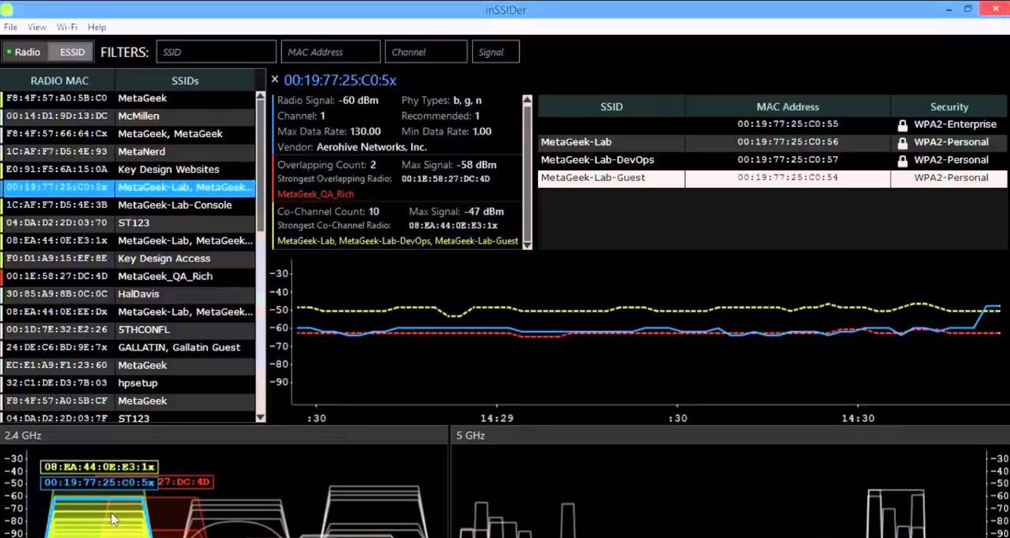Click strongest overlapping radio 00:1E:58:27:DC:4D
Image resolution: width=1010 pixels, height=538 pixels.
pyautogui.click(x=445, y=179)
